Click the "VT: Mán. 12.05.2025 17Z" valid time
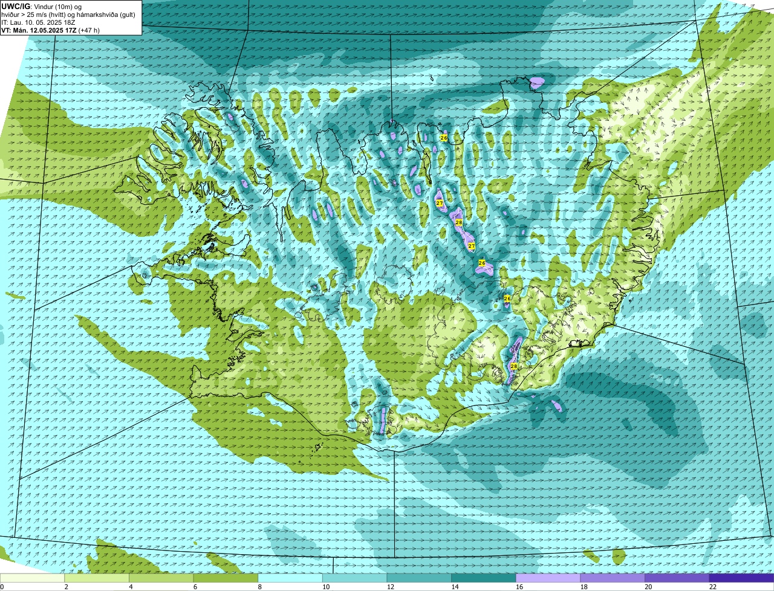 point(39,30)
